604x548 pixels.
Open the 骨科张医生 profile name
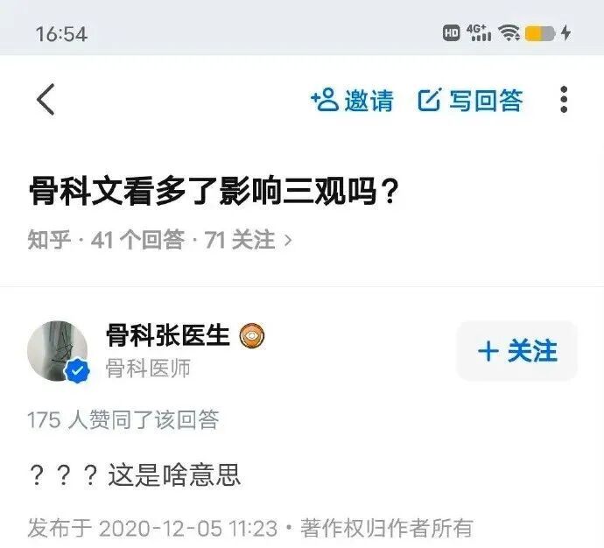point(168,335)
